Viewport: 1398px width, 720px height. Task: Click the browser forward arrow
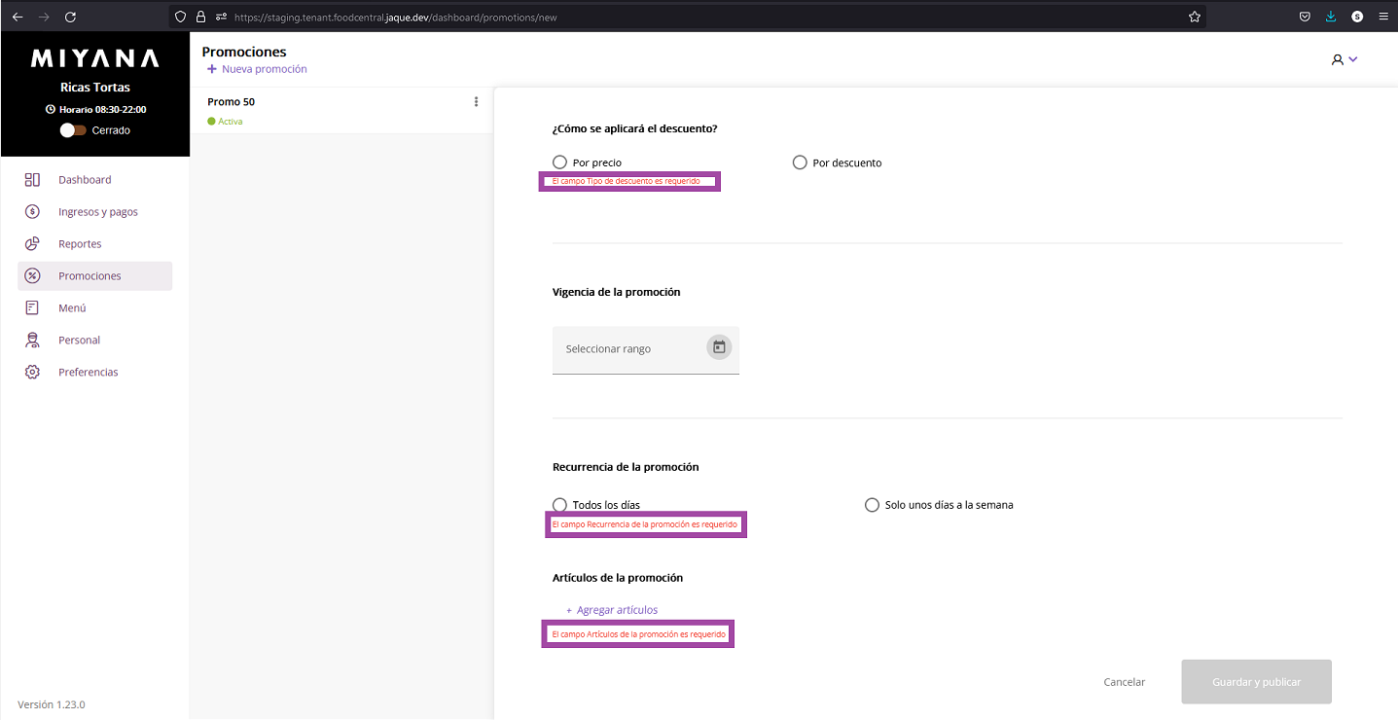44,17
